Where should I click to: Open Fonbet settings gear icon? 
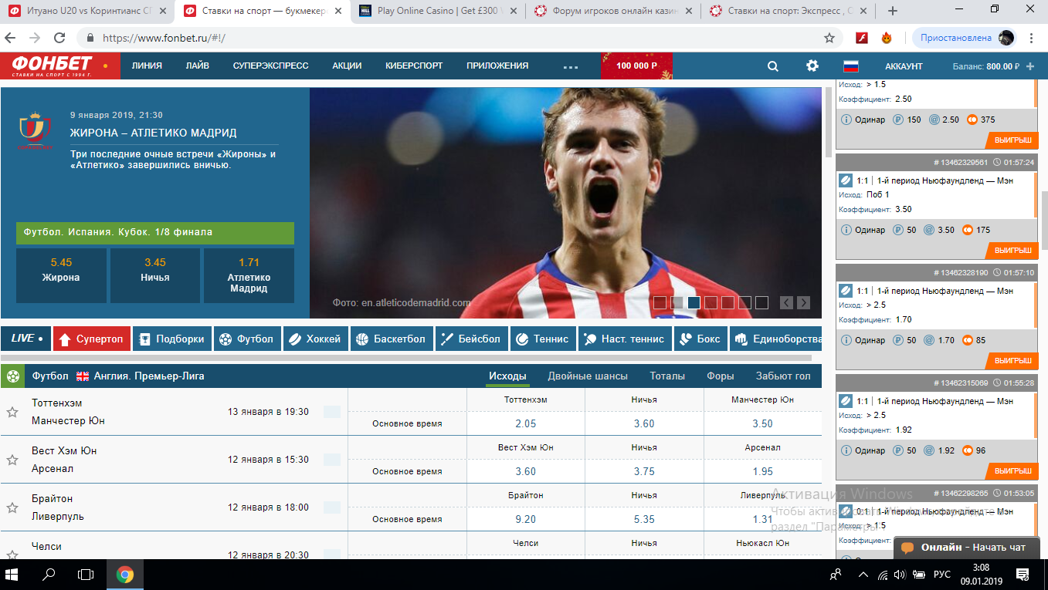(x=812, y=66)
